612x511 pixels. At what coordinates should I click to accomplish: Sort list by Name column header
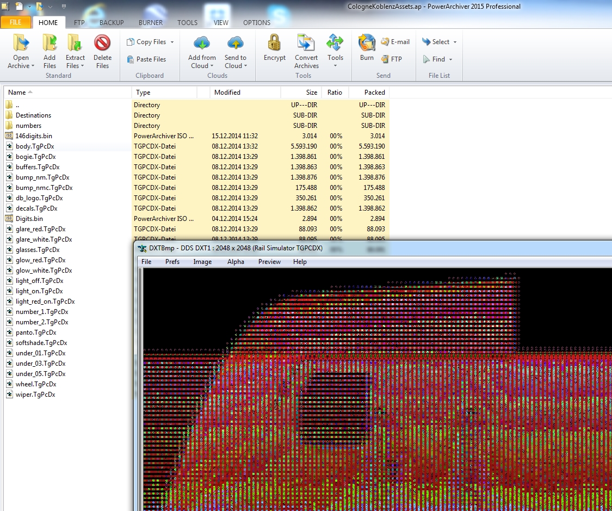pyautogui.click(x=17, y=93)
